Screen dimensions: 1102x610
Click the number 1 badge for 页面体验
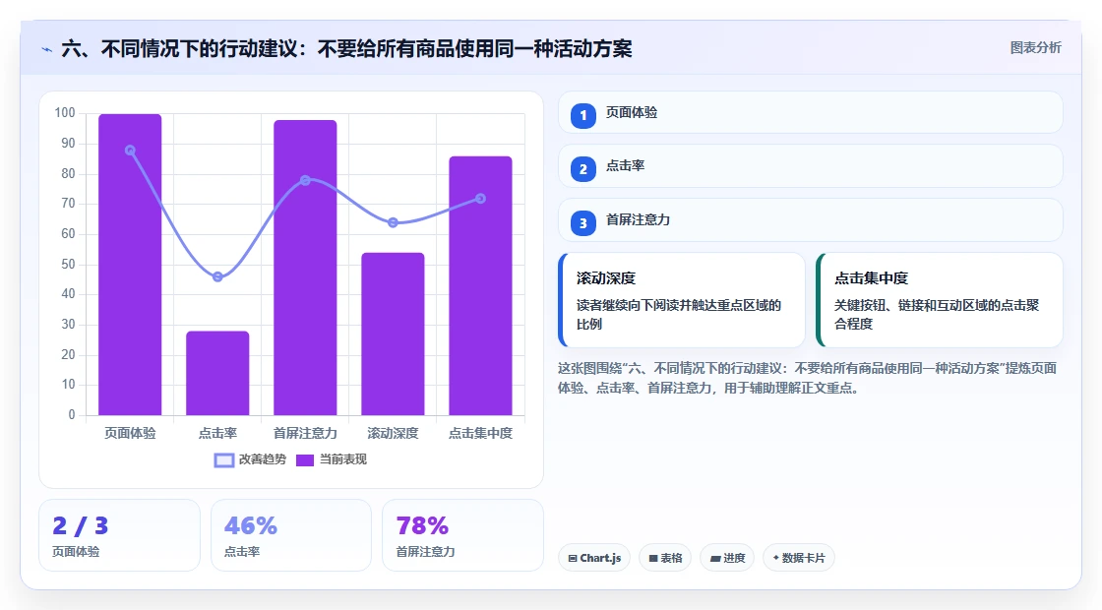[582, 115]
